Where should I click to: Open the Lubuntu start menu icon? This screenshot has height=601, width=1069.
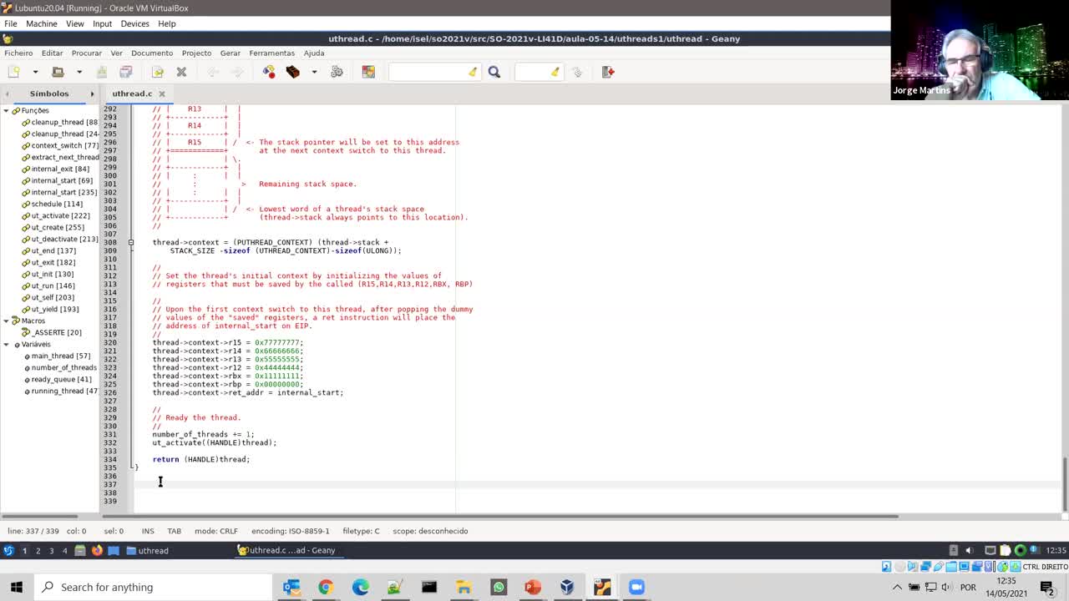[8, 550]
